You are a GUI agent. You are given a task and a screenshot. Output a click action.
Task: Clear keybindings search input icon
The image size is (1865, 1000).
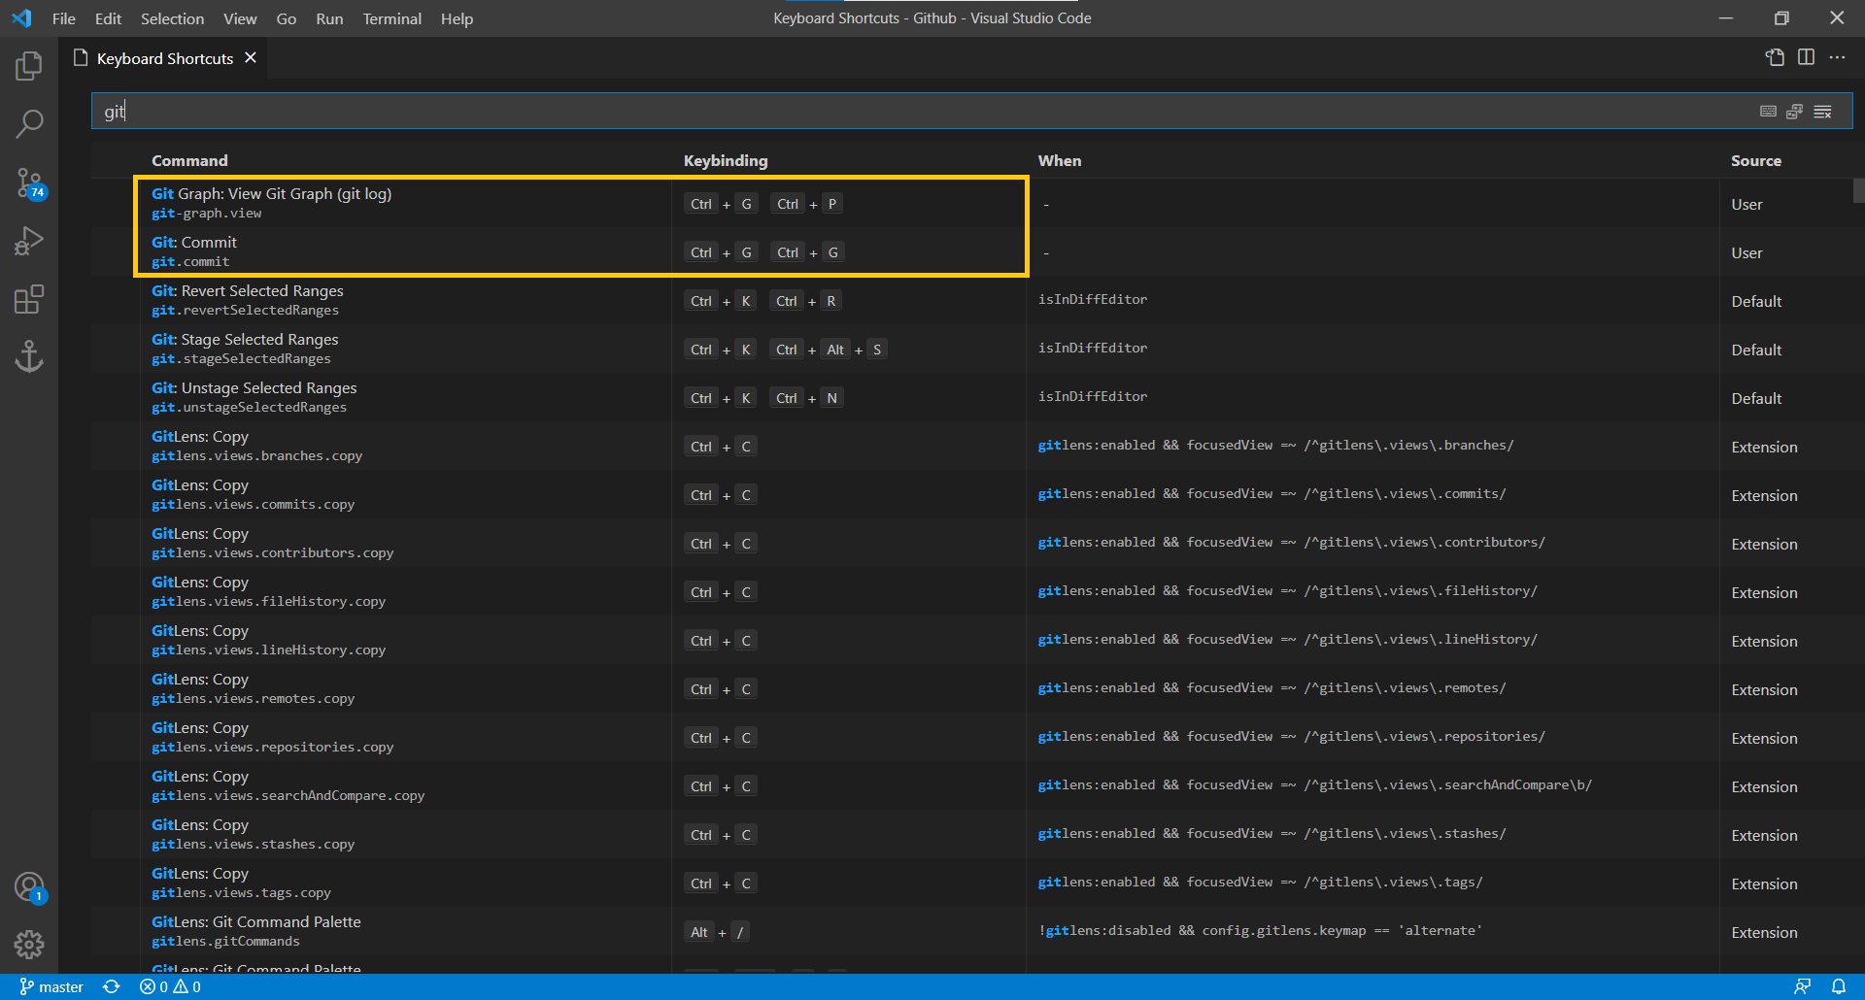[1822, 112]
